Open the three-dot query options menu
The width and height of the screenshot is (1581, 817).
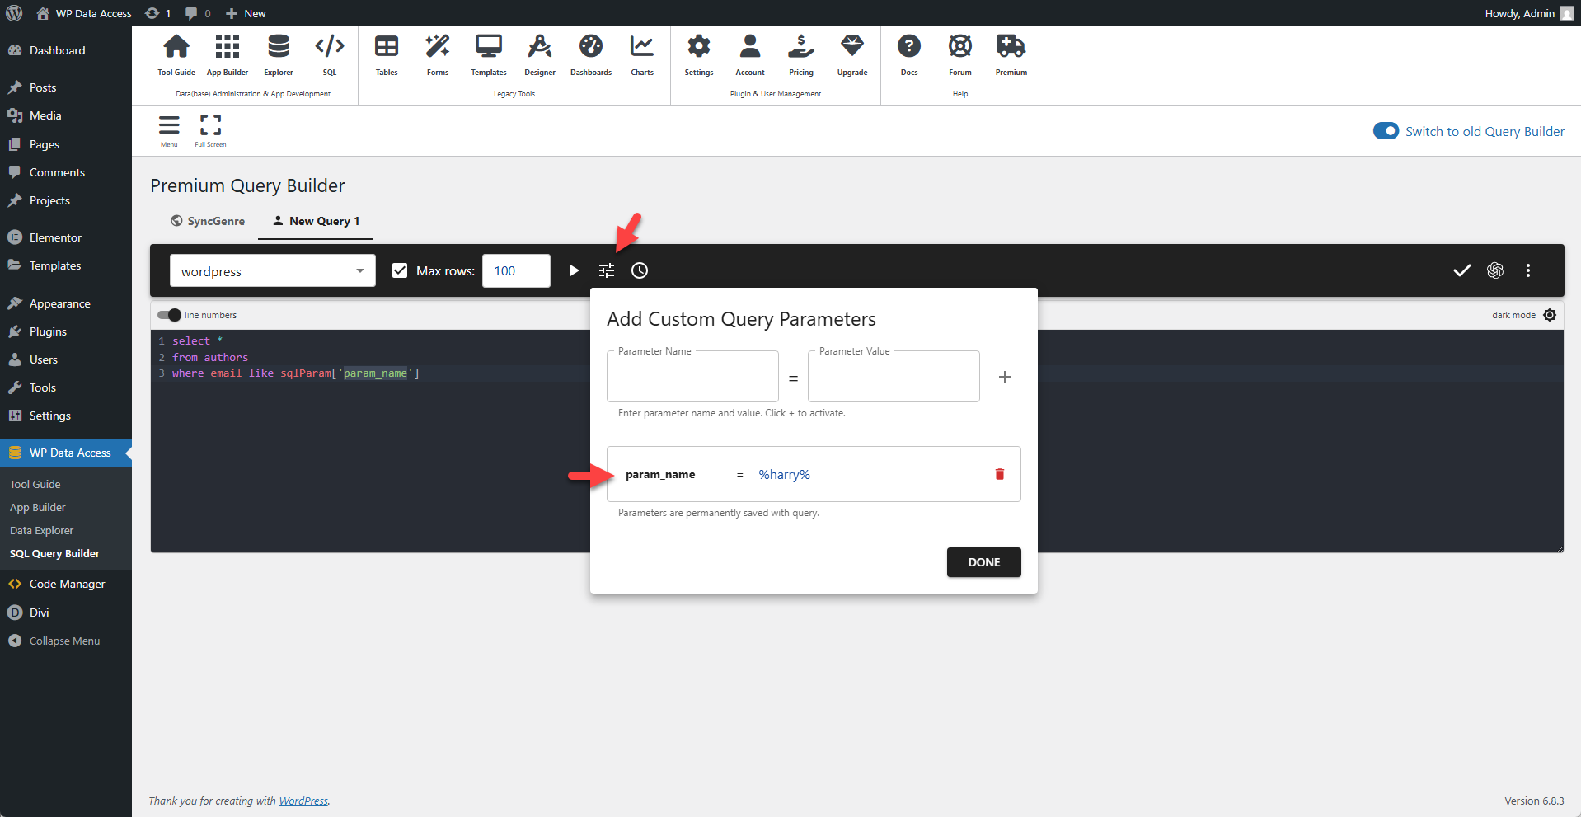(x=1527, y=270)
